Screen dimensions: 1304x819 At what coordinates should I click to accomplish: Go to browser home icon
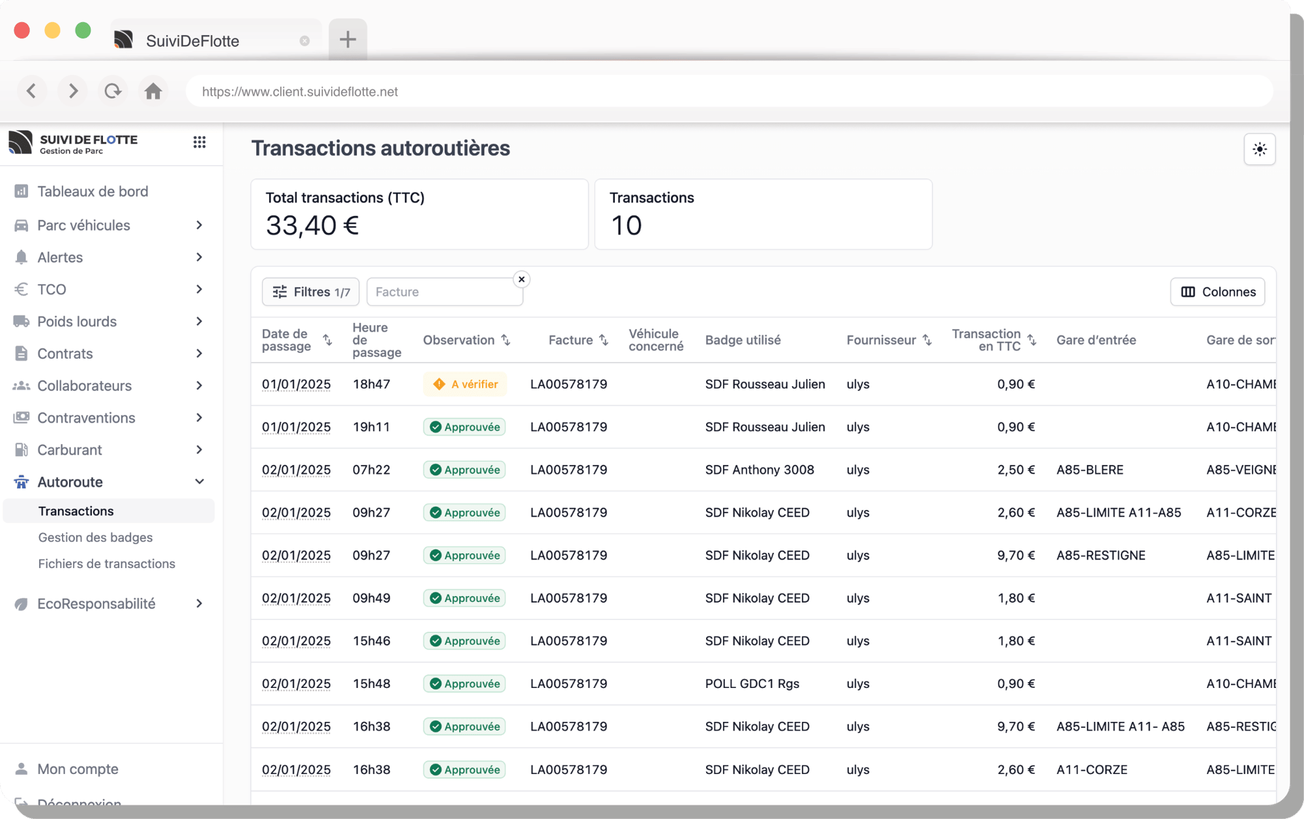(153, 91)
